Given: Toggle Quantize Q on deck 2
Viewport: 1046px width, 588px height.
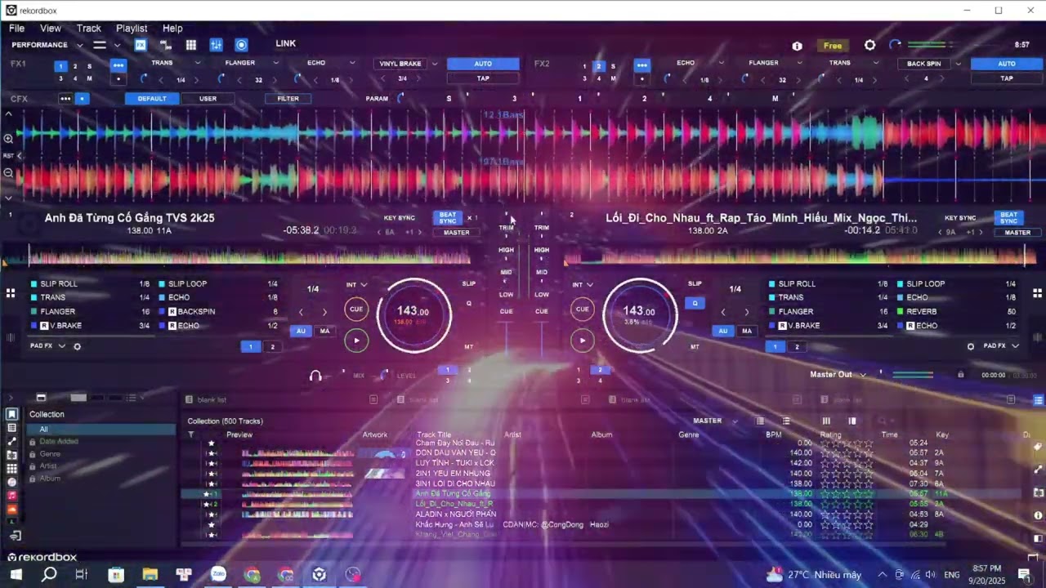Looking at the screenshot, I should coord(695,303).
